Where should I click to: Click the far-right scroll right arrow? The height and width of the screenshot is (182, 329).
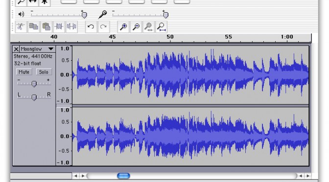pos(307,176)
